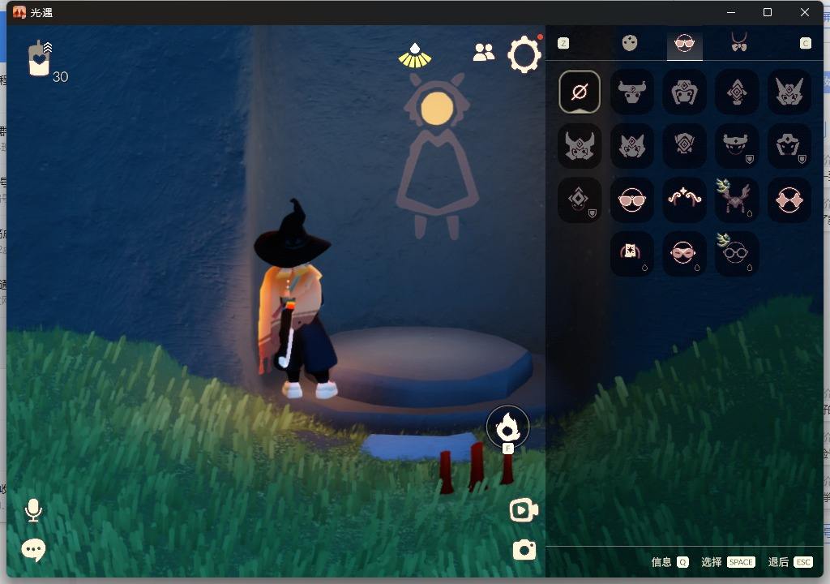Minimize the 光遇 window
The height and width of the screenshot is (584, 830).
point(731,12)
